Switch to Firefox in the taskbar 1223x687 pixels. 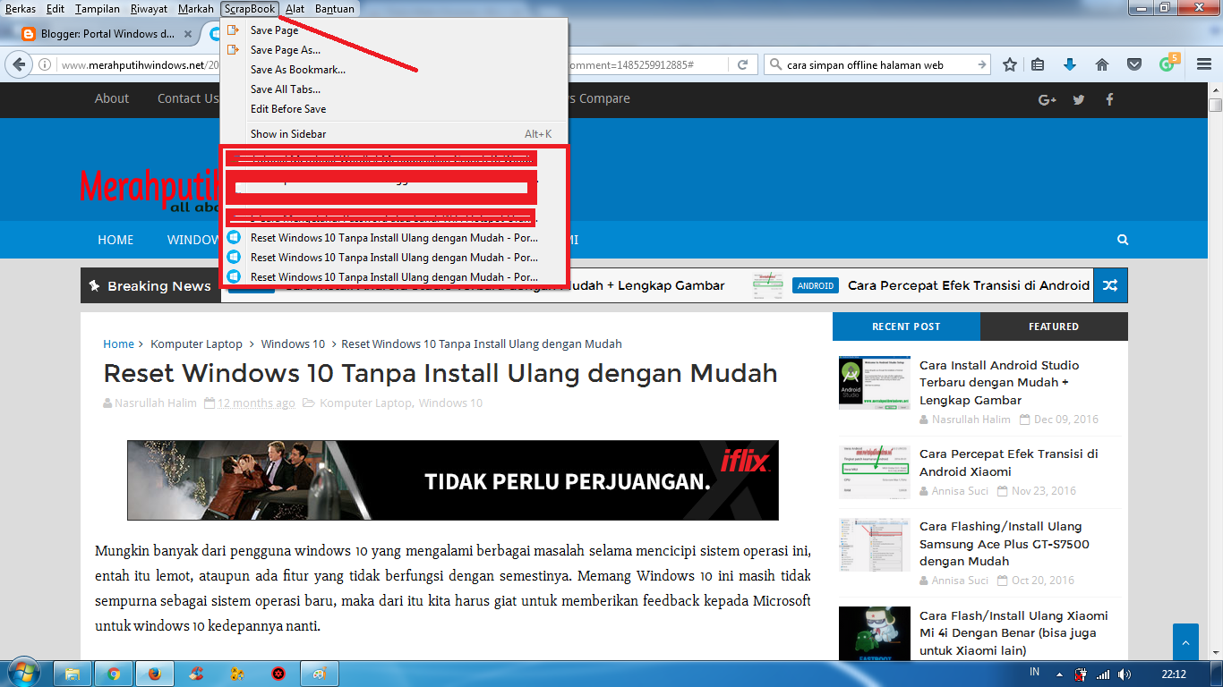155,673
